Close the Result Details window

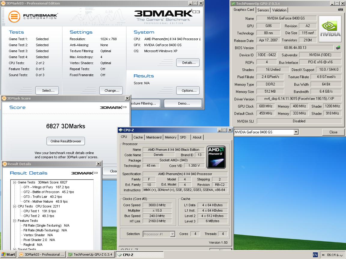[x=99, y=164]
